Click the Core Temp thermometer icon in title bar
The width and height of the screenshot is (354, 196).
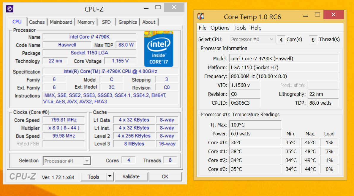(x=201, y=16)
